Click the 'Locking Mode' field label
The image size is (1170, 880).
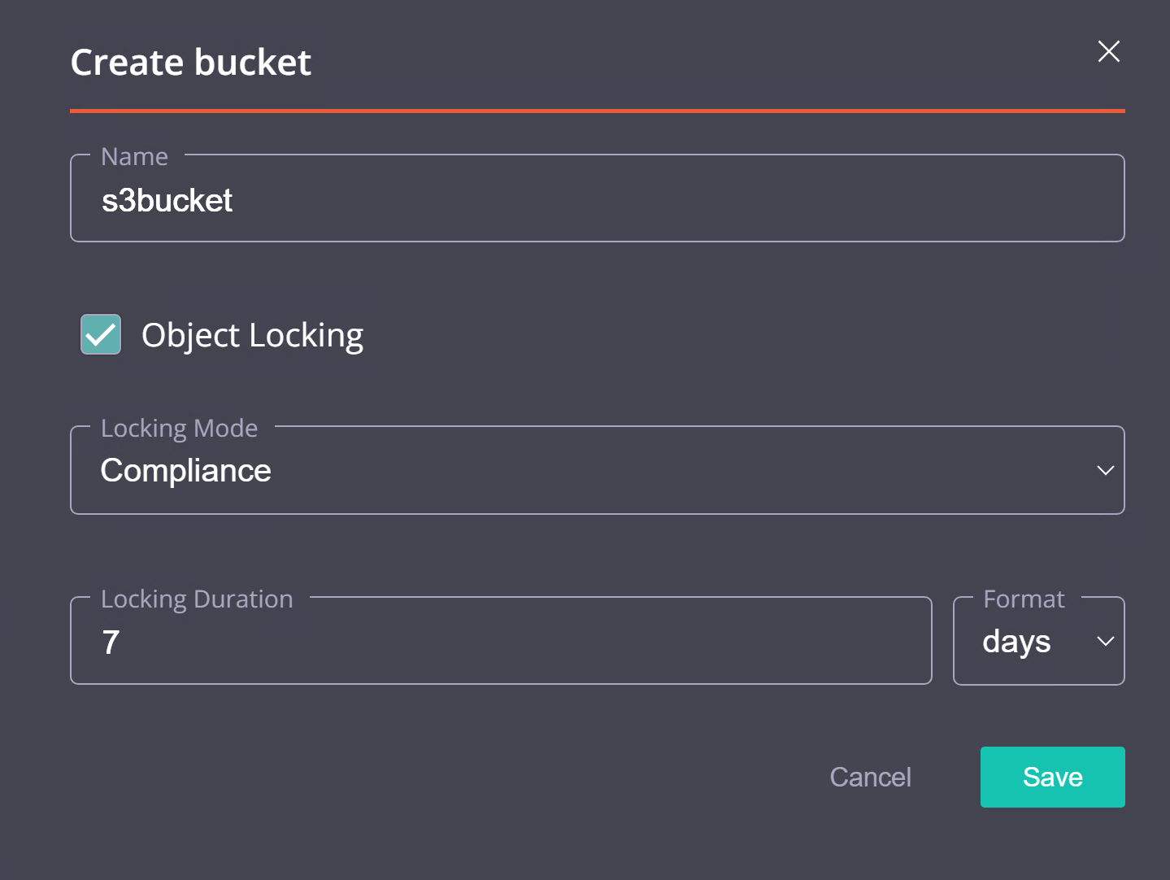pyautogui.click(x=179, y=428)
